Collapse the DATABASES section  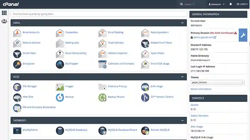tap(182, 120)
